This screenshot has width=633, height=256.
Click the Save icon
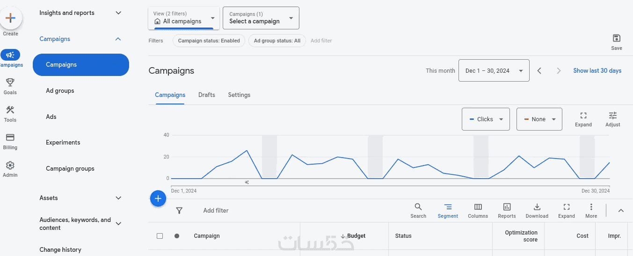616,39
